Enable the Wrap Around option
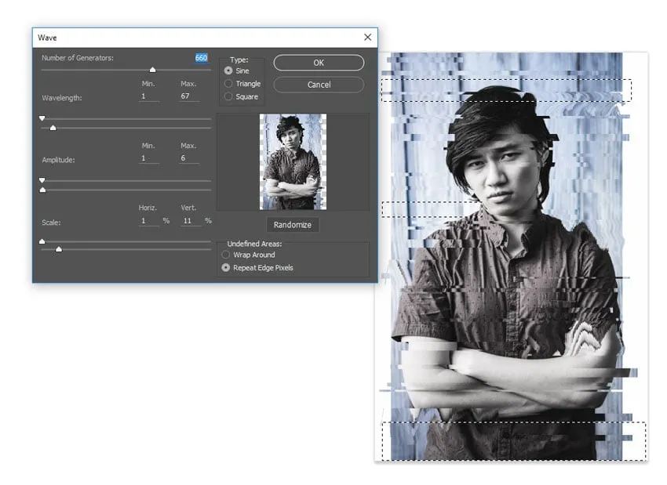667x485 pixels. tap(226, 255)
